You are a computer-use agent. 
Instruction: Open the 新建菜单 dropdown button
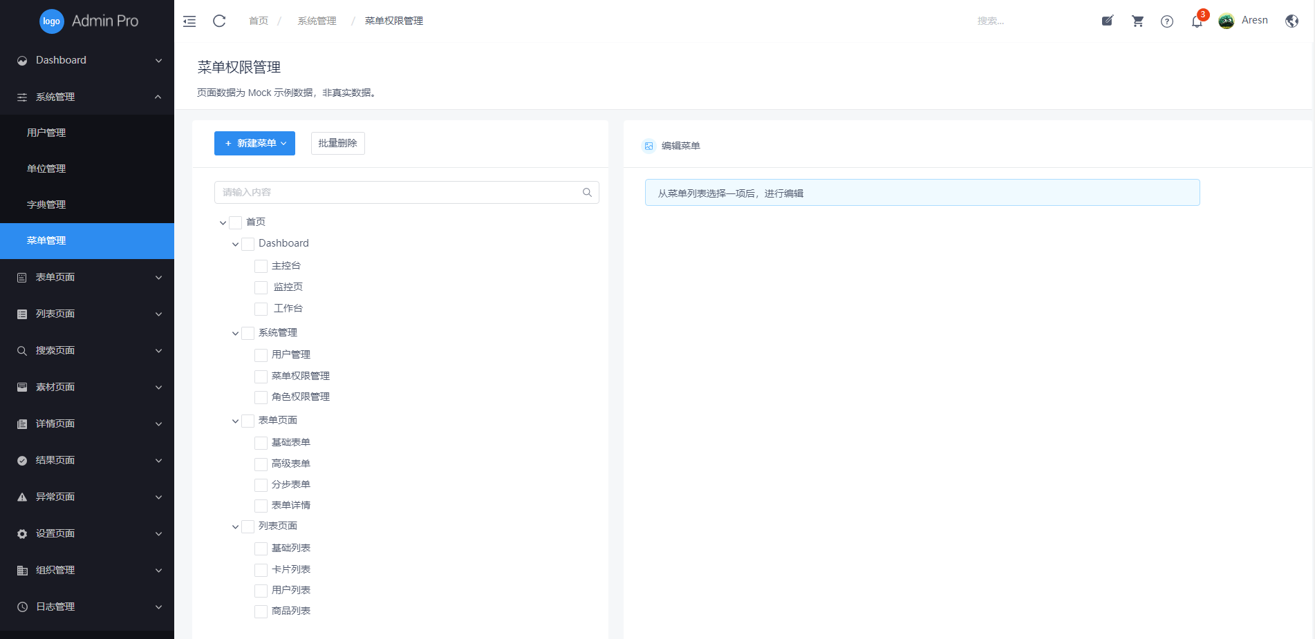pyautogui.click(x=254, y=143)
